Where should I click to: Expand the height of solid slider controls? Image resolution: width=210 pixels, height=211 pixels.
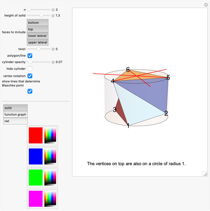pyautogui.click(x=53, y=16)
